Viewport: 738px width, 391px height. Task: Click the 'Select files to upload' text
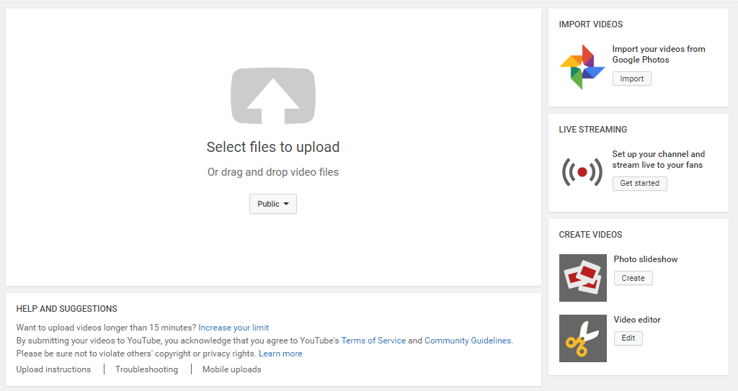pyautogui.click(x=273, y=147)
